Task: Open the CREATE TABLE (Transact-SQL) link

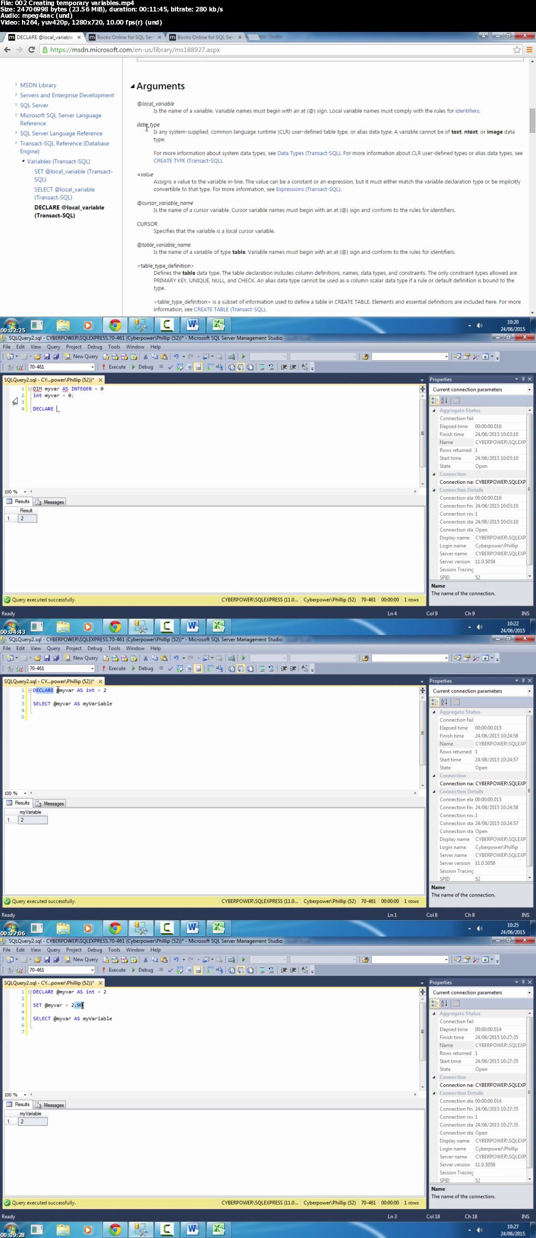Action: 230,309
